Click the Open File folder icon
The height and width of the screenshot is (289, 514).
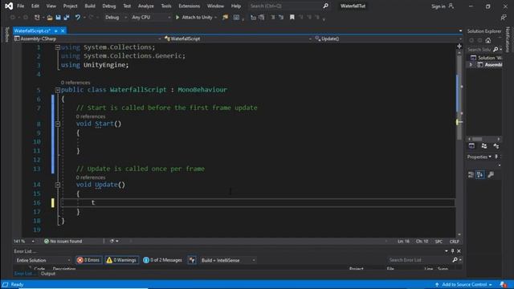tap(50, 18)
